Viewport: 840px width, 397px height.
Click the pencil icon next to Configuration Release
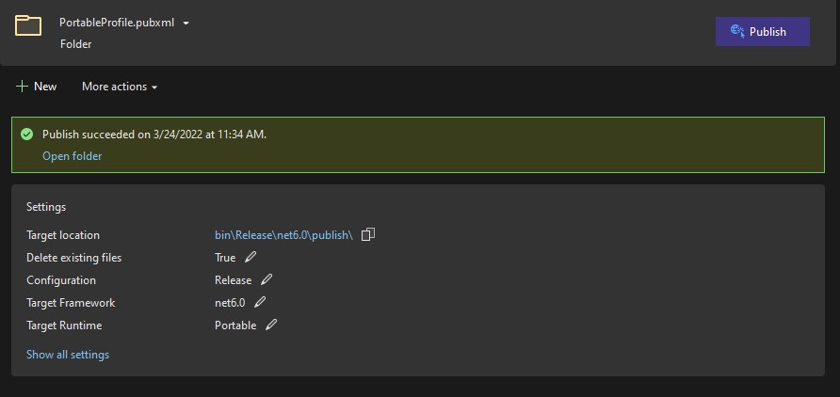click(x=267, y=279)
